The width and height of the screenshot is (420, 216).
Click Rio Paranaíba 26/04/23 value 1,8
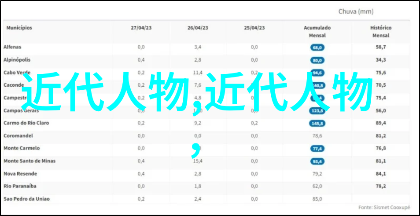[x=198, y=186]
